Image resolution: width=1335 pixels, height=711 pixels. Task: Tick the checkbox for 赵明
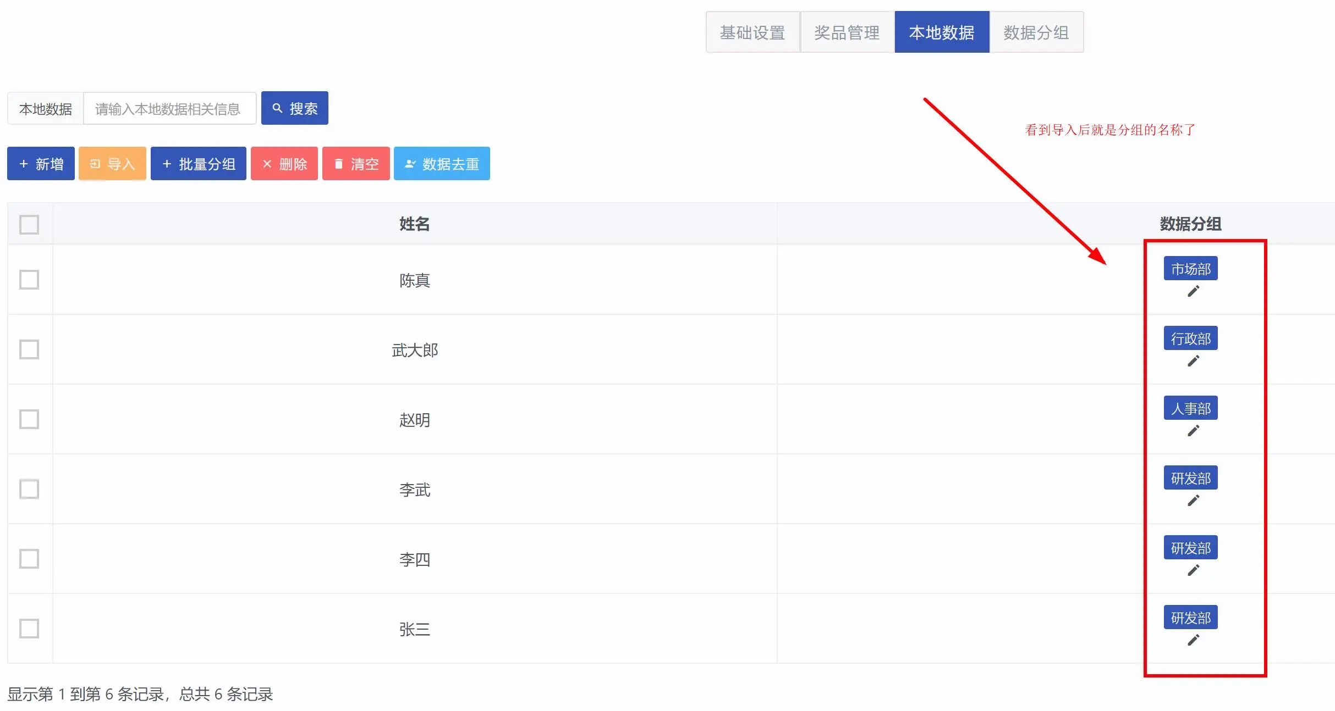pyautogui.click(x=29, y=419)
